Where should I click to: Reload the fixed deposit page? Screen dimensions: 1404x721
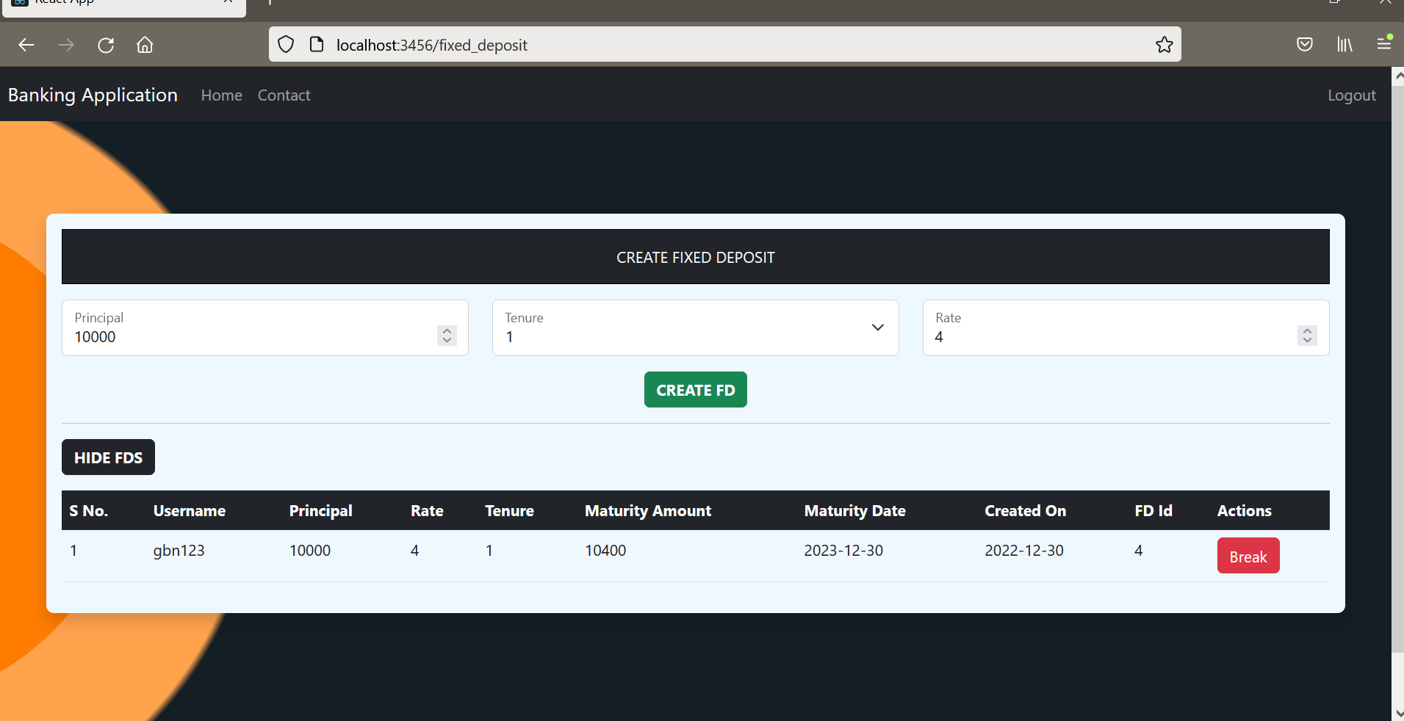[106, 45]
